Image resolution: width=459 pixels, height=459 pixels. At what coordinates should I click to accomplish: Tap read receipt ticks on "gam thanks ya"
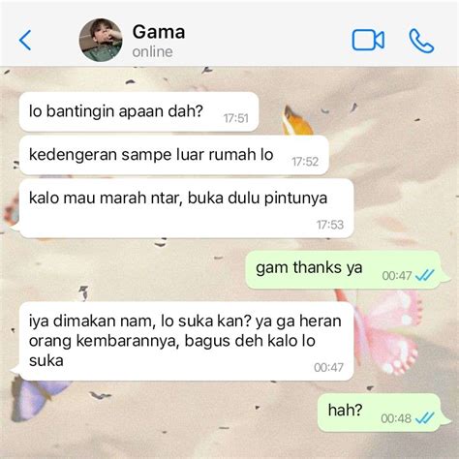425,275
